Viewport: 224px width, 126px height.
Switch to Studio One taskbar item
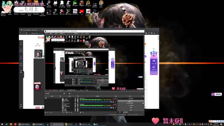click(85, 124)
